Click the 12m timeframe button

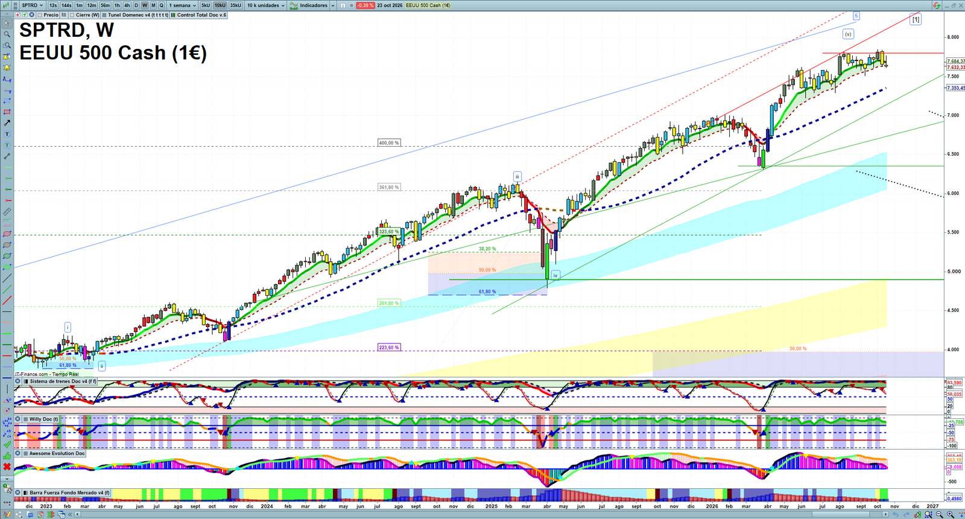[92, 5]
